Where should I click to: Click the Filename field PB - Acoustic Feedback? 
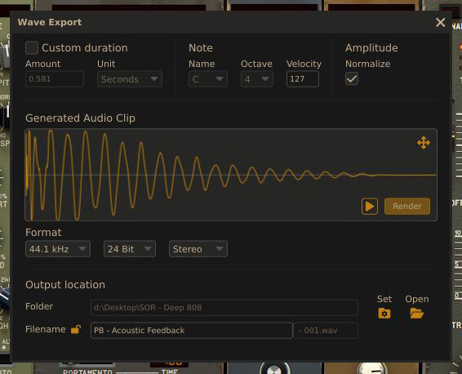pyautogui.click(x=192, y=331)
